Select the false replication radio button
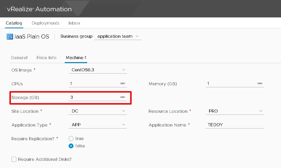 pyautogui.click(x=71, y=146)
